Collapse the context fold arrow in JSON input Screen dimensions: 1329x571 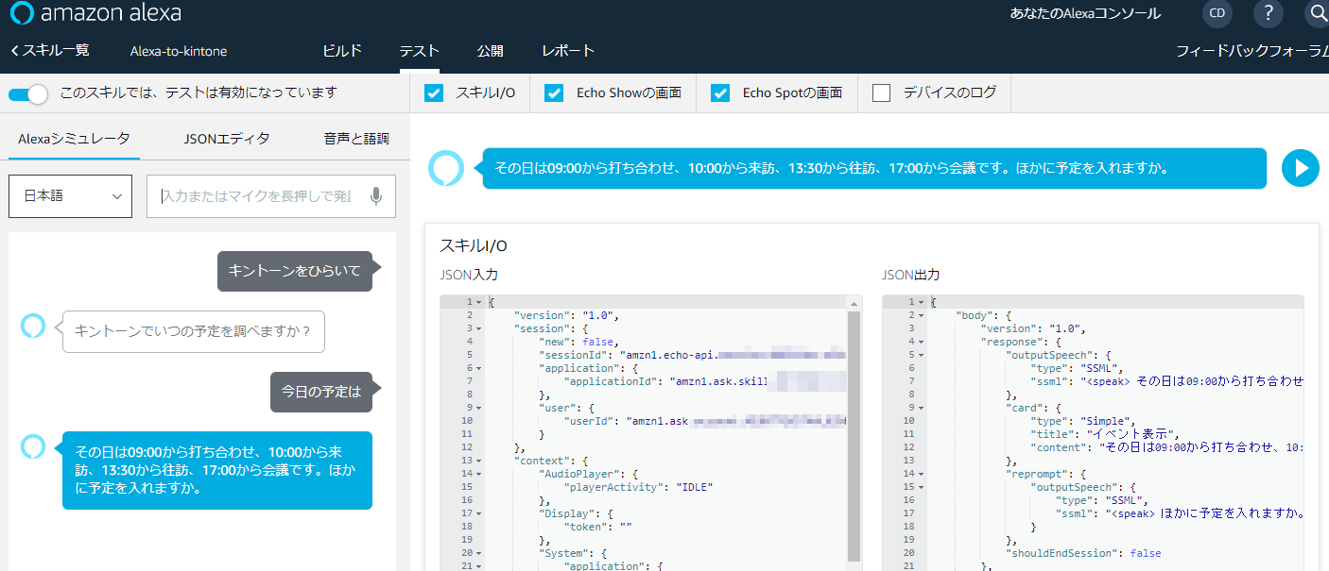[480, 461]
